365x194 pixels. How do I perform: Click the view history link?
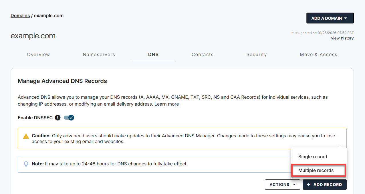[342, 38]
